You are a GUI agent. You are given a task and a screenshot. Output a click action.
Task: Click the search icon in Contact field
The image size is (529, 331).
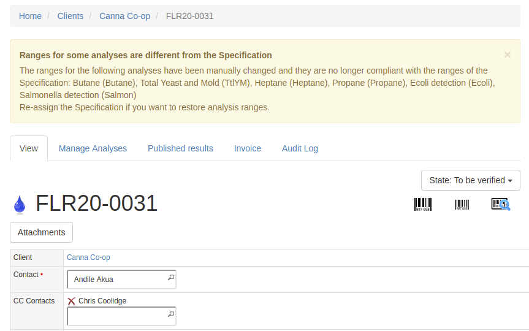coord(171,278)
